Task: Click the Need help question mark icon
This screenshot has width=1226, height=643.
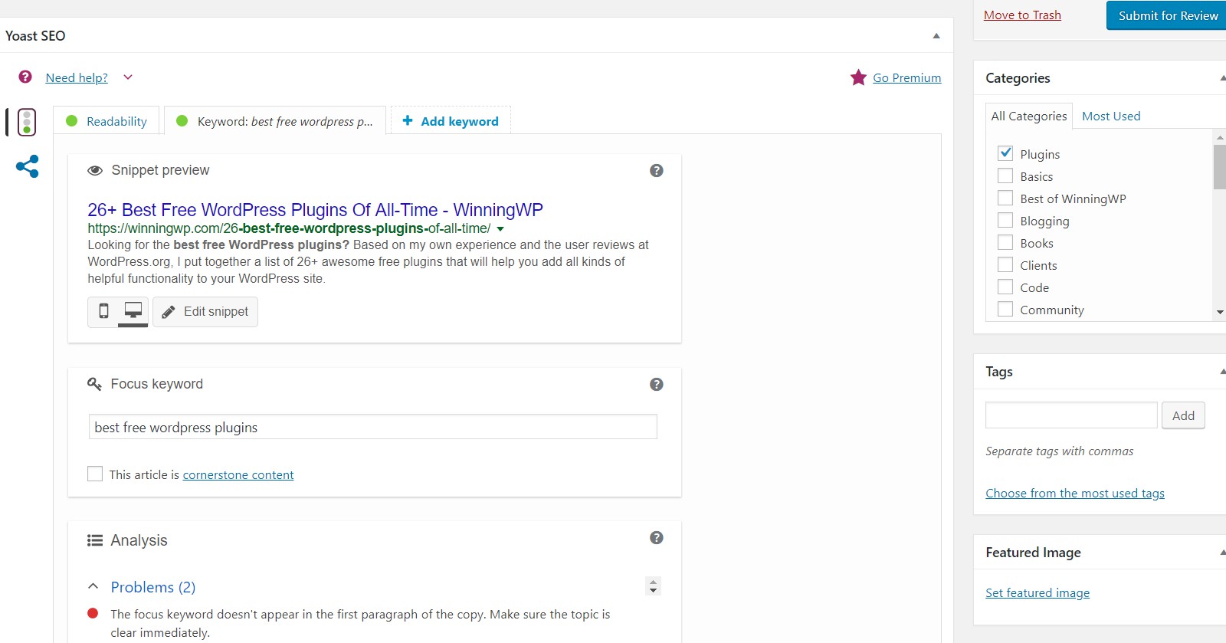Action: coord(25,77)
